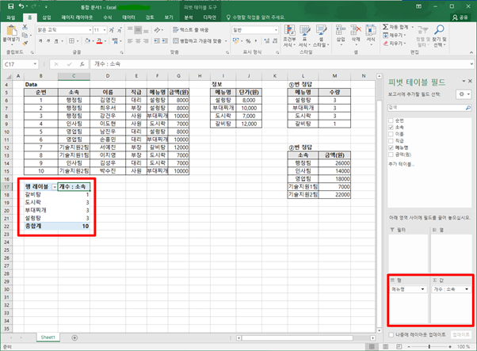Image resolution: width=477 pixels, height=351 pixels.
Task: Increase the cell indent
Action: (x=165, y=40)
